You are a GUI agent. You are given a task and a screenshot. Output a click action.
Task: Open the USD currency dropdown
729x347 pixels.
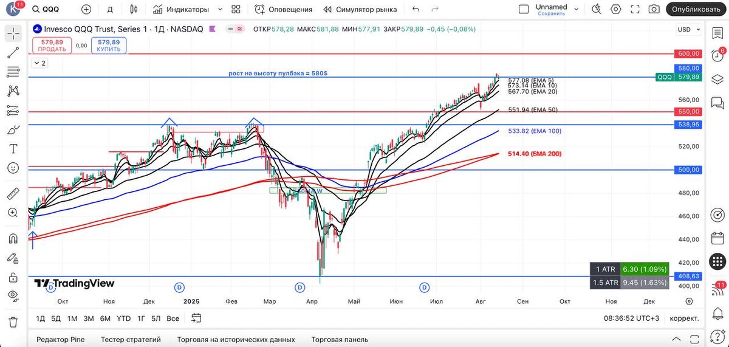(689, 29)
